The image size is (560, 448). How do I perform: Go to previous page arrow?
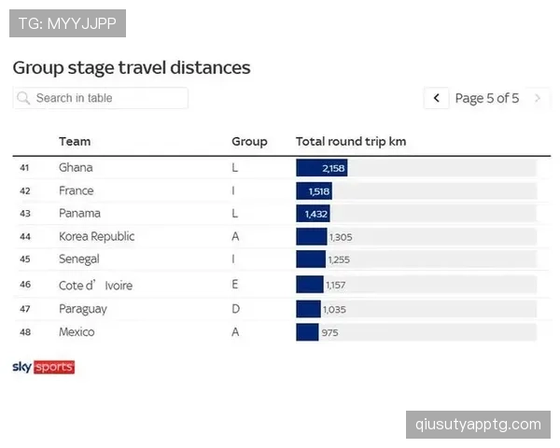pos(437,98)
